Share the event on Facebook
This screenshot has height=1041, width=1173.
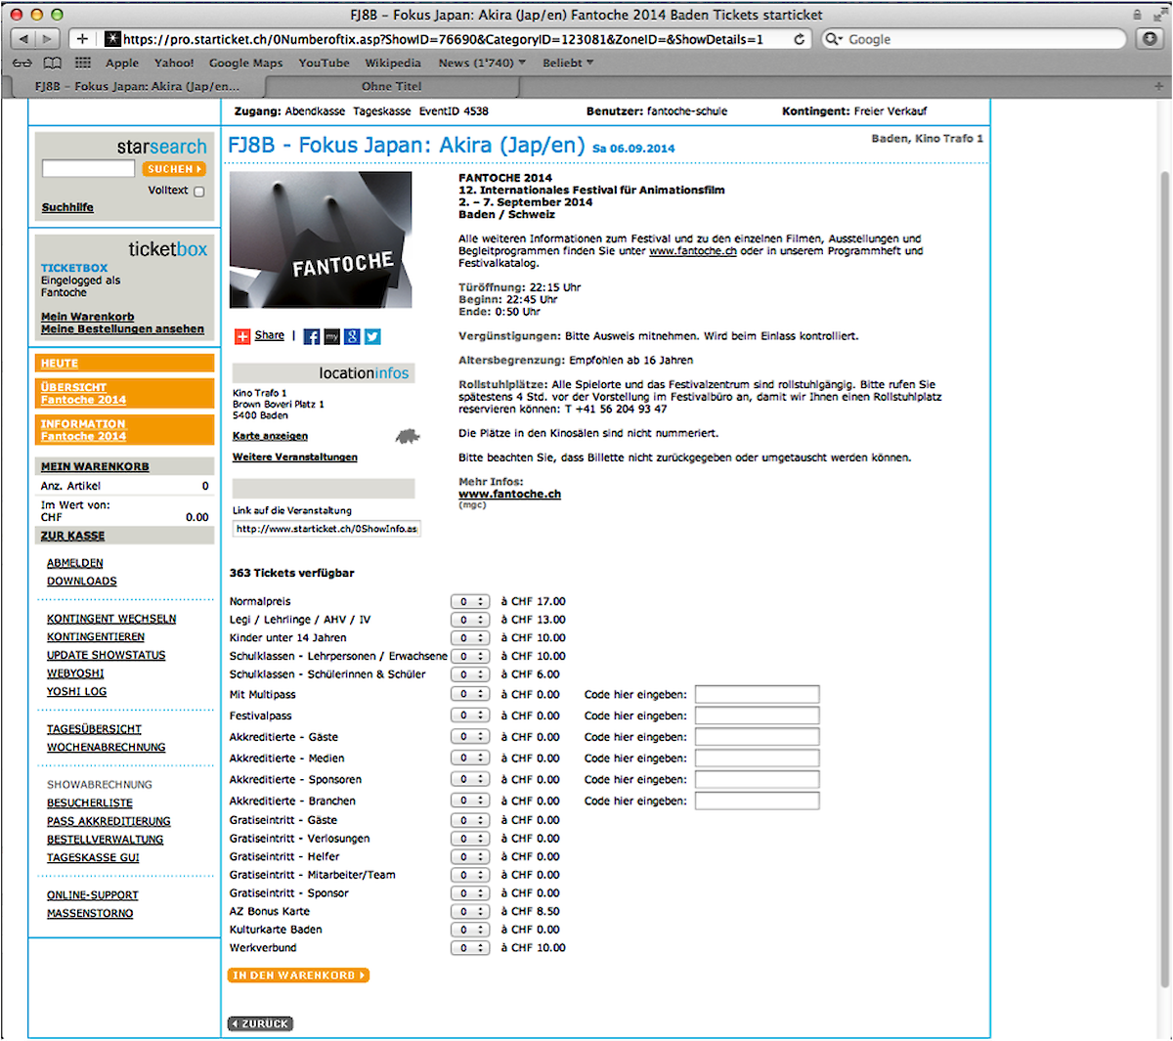click(312, 336)
